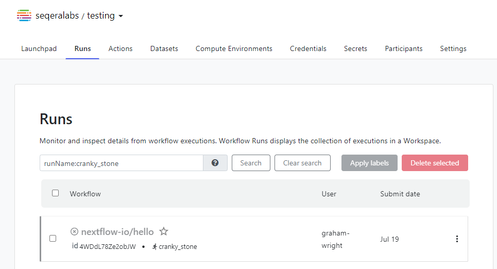
Task: Switch to the Datasets tab
Action: [x=164, y=48]
